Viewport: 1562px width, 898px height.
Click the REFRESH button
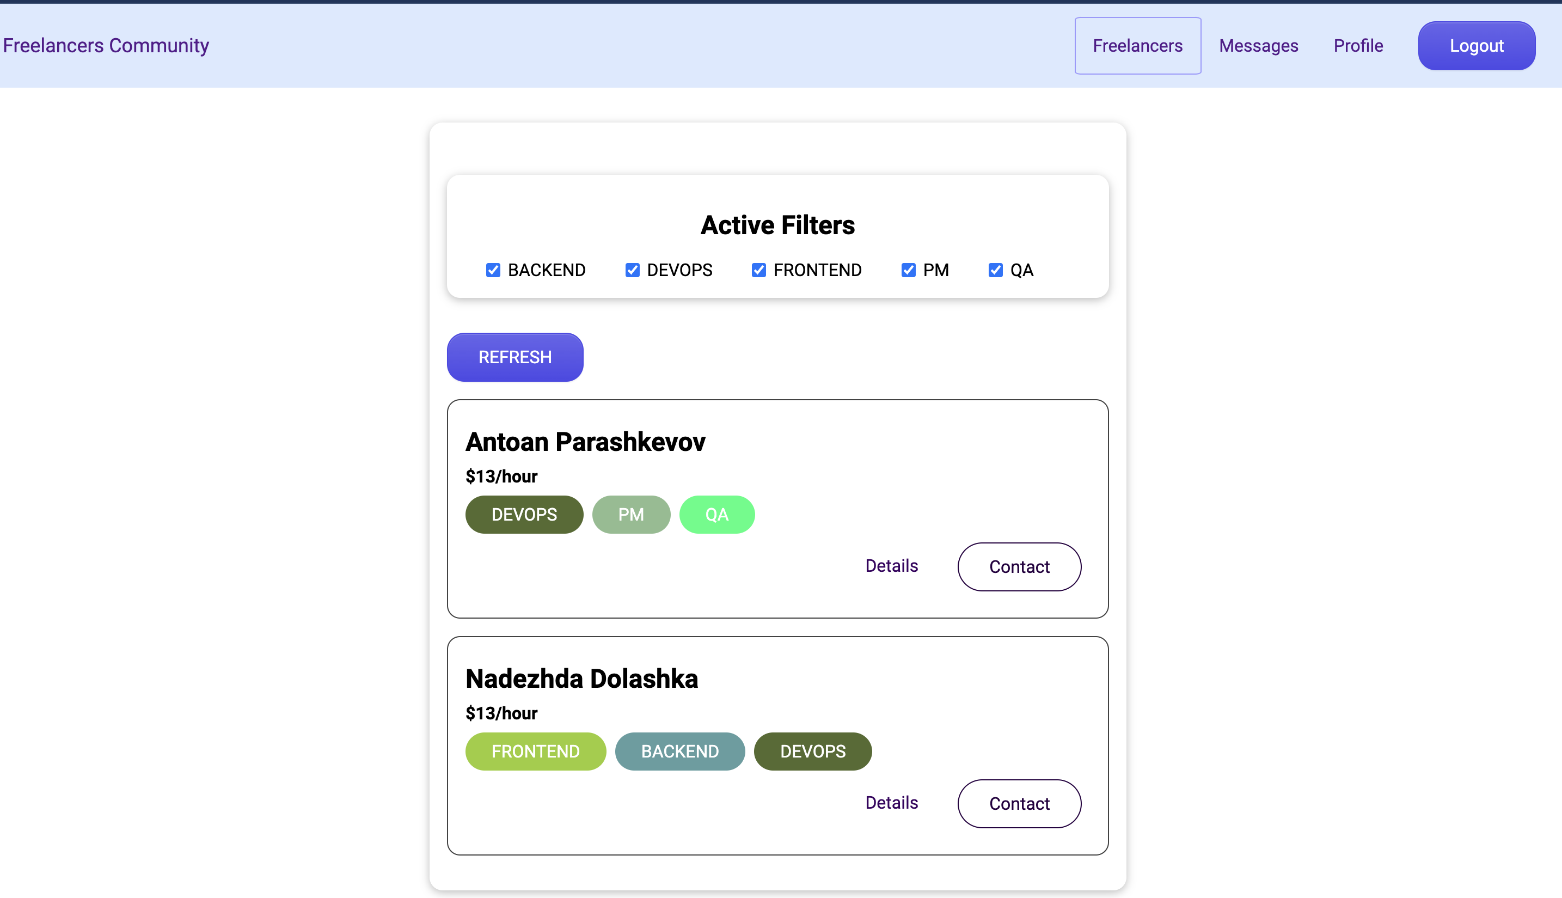[514, 357]
